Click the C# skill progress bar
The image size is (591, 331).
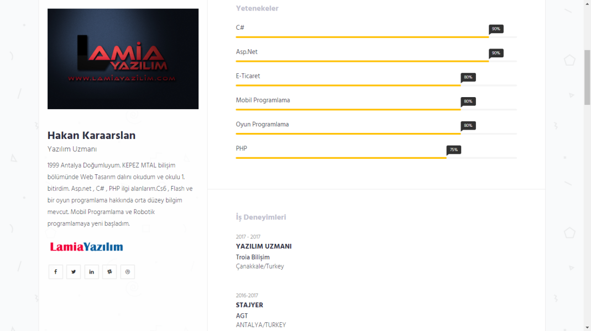[362, 37]
